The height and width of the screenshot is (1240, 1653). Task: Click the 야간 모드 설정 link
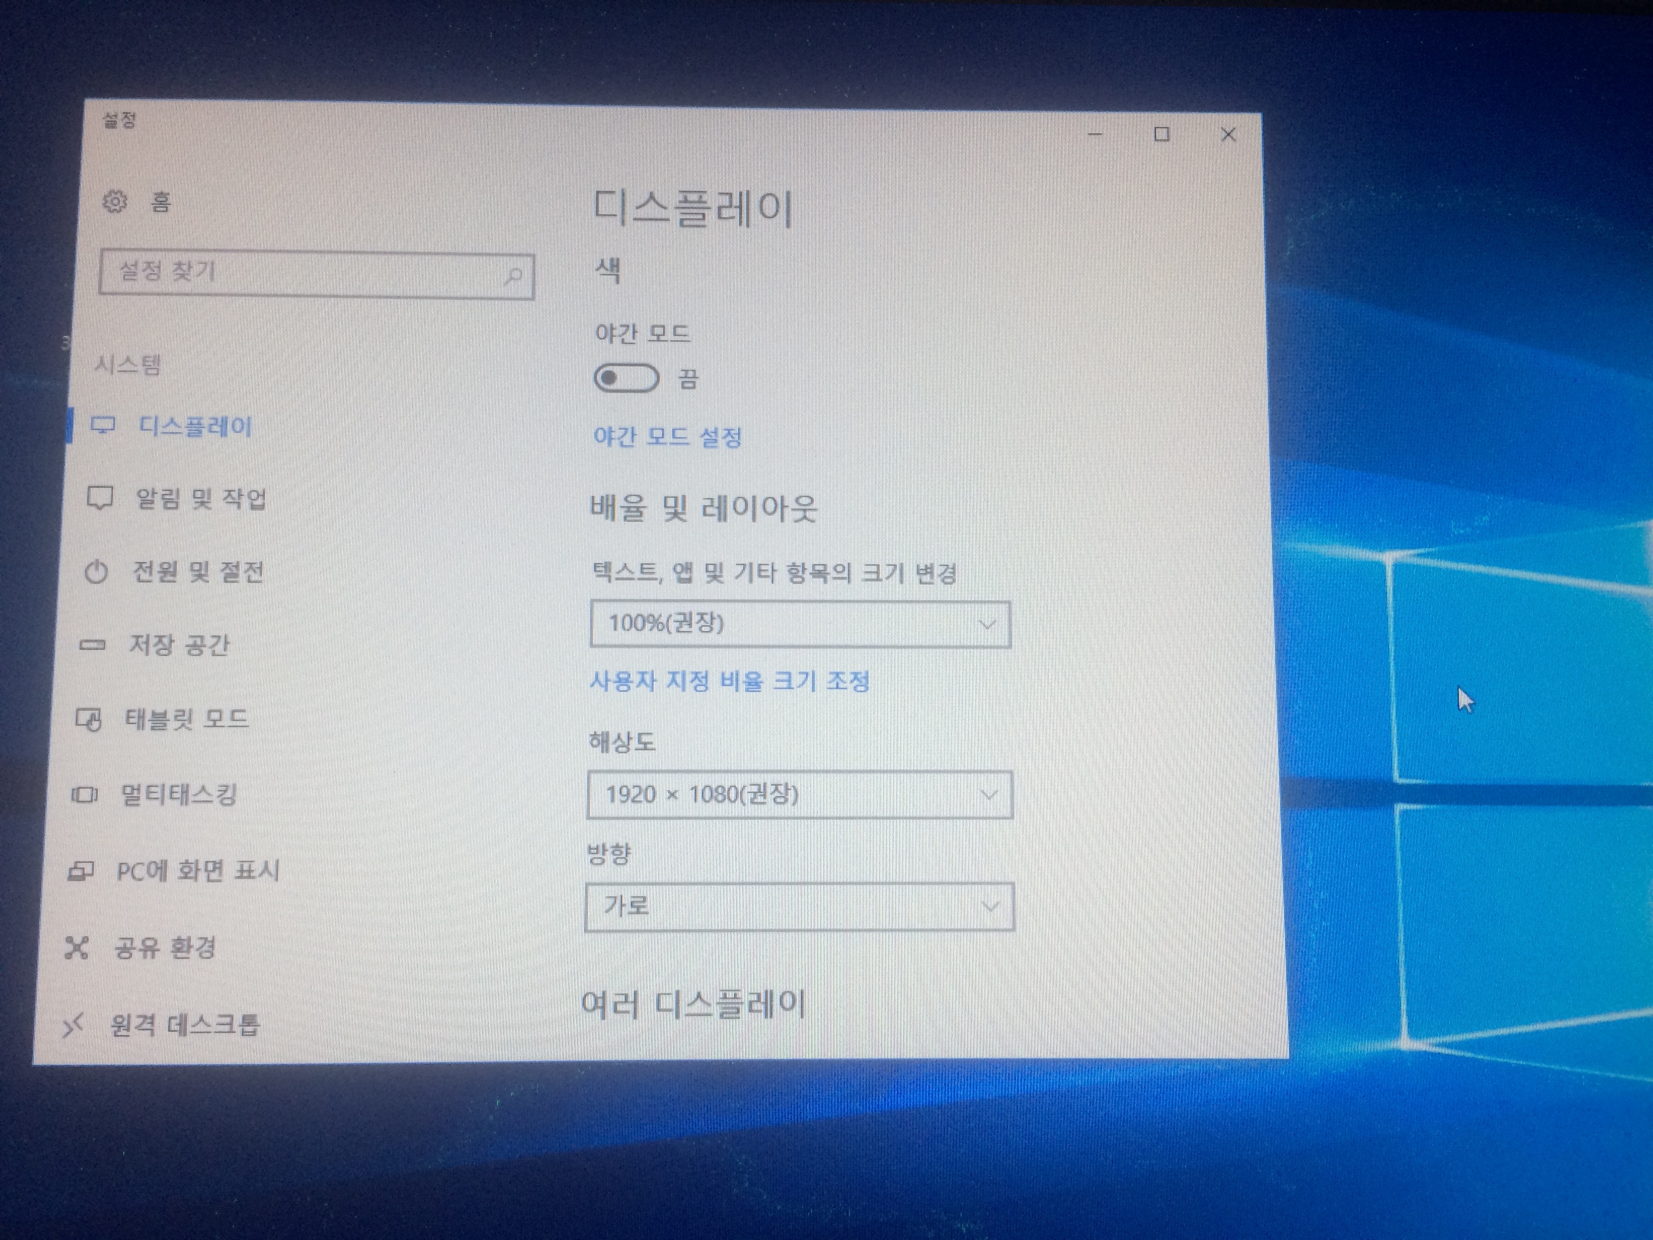point(667,437)
